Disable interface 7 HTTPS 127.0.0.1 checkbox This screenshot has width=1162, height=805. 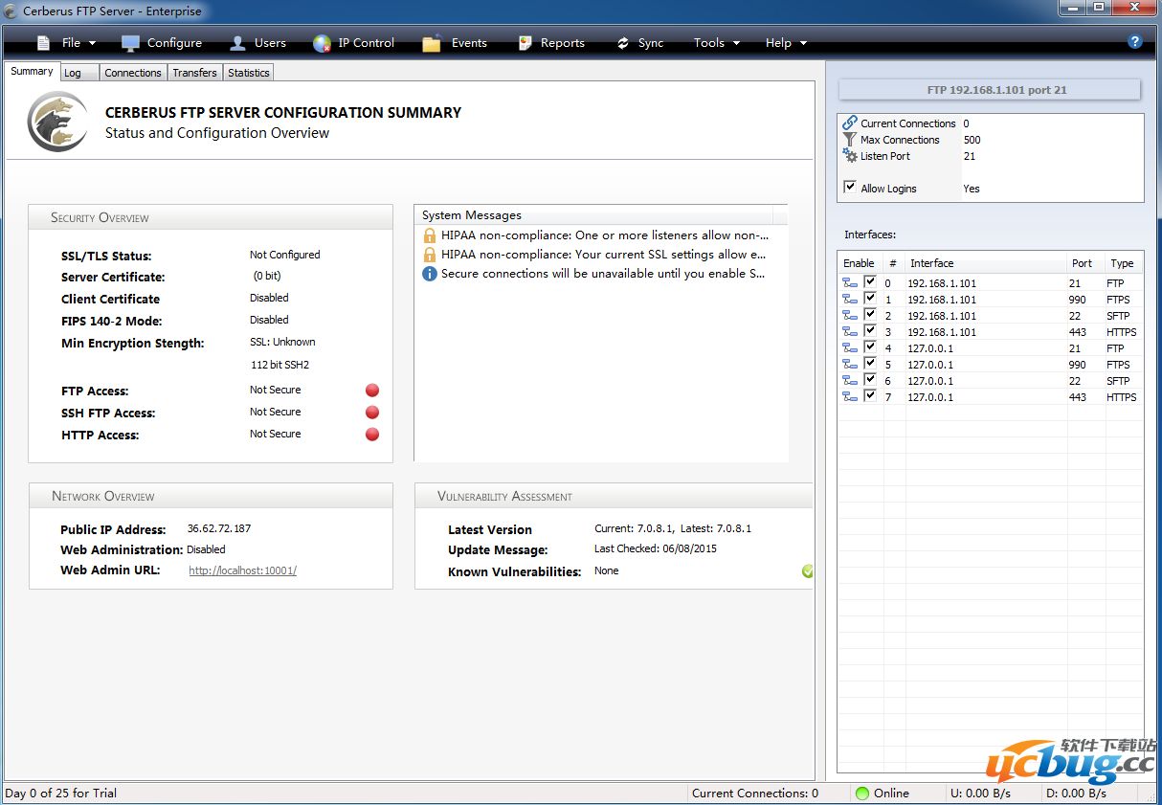click(870, 396)
